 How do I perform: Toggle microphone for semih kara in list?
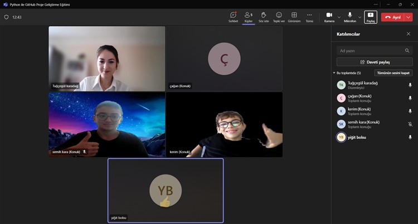pyautogui.click(x=410, y=124)
